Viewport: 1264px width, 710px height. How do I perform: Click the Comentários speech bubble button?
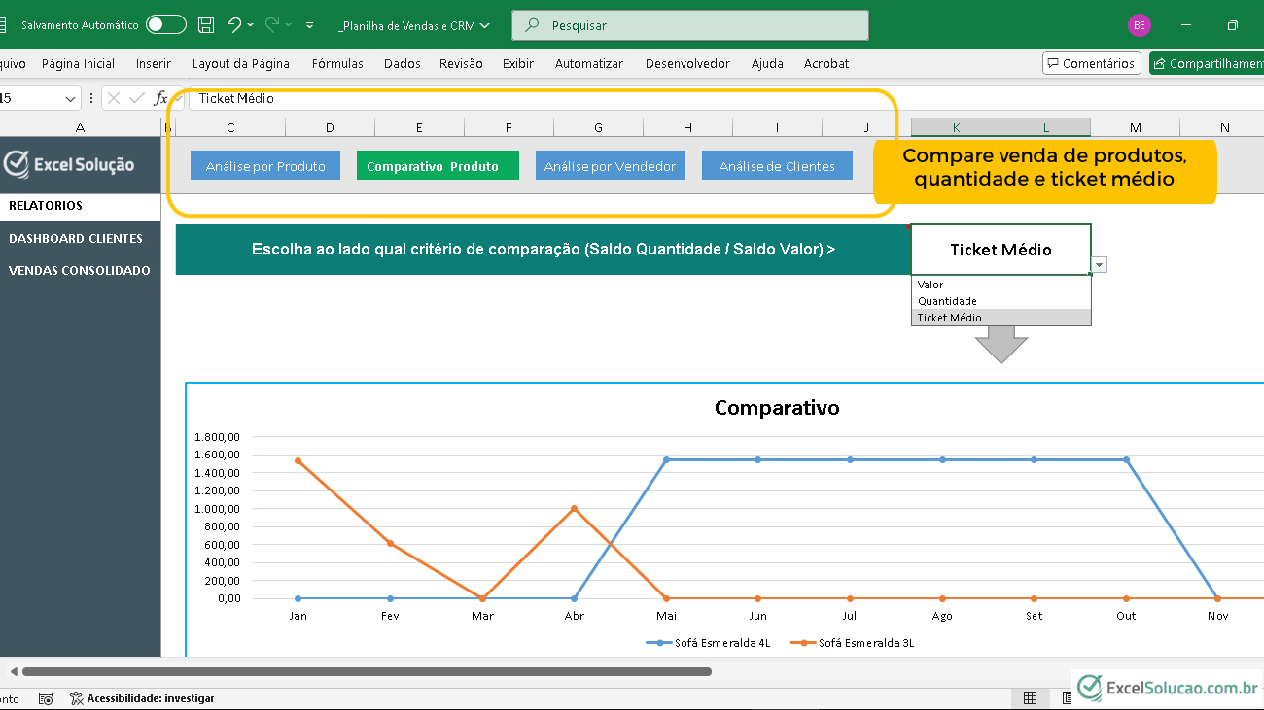pos(1090,63)
